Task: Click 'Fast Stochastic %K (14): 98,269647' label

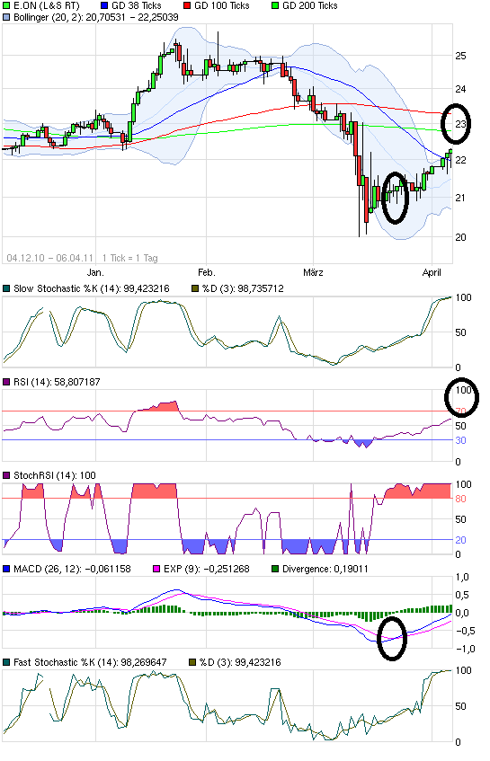Action: (x=90, y=662)
